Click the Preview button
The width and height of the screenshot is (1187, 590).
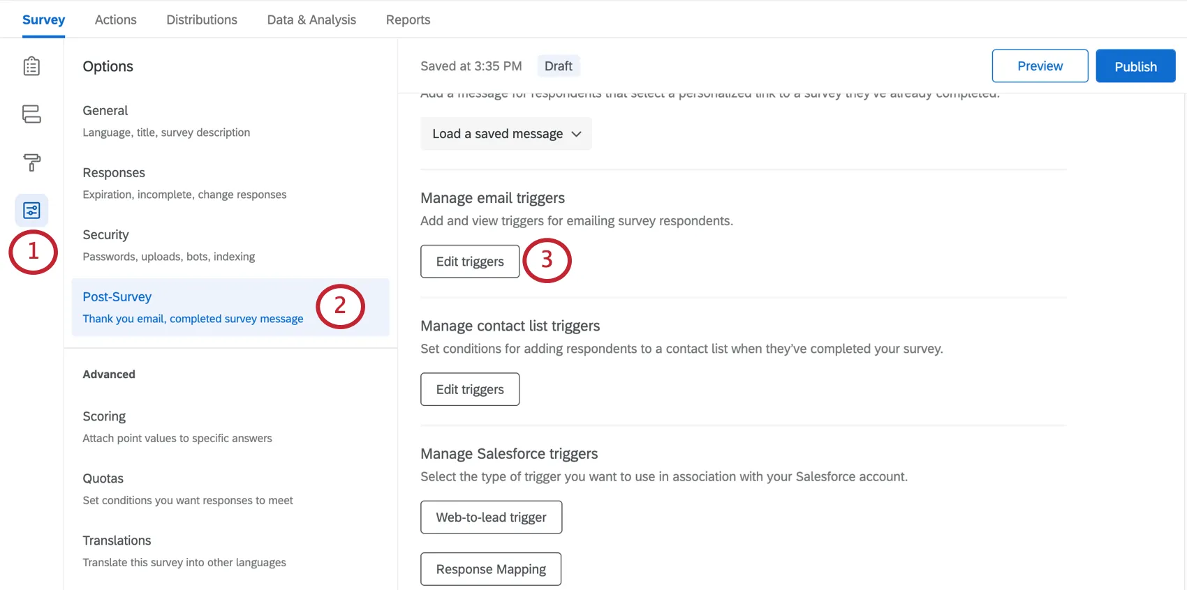tap(1040, 66)
